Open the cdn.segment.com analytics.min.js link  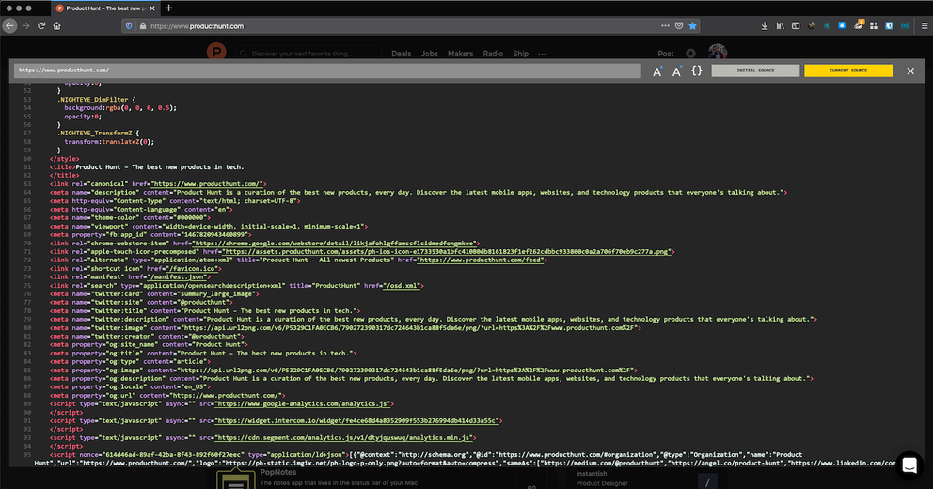click(344, 438)
